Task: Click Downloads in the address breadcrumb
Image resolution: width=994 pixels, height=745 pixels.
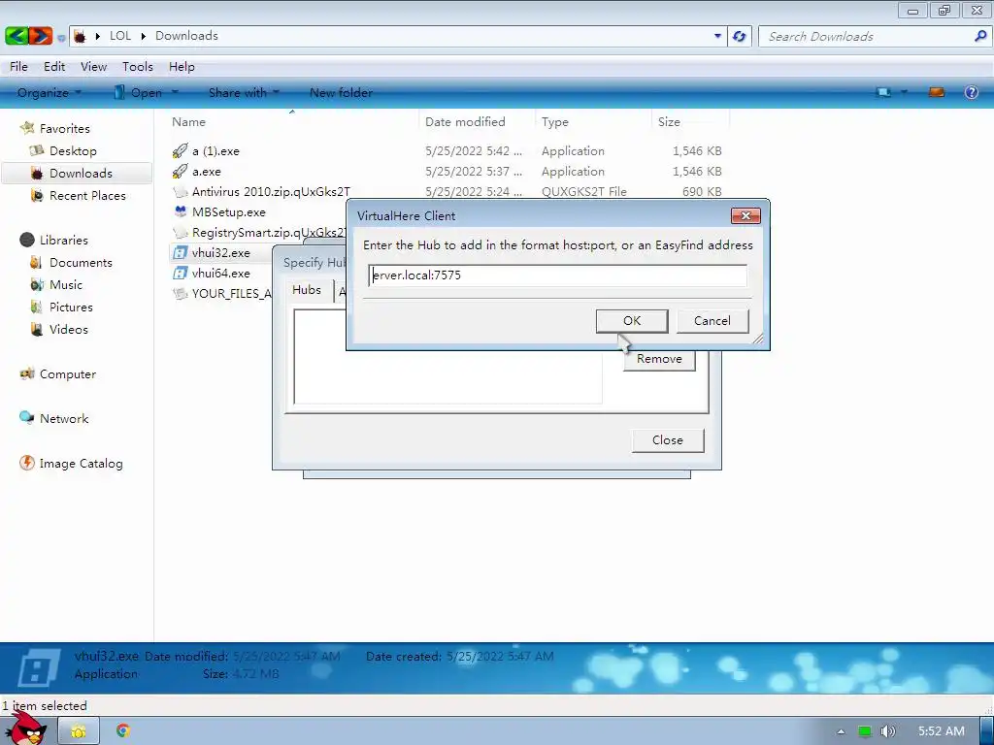Action: (186, 36)
